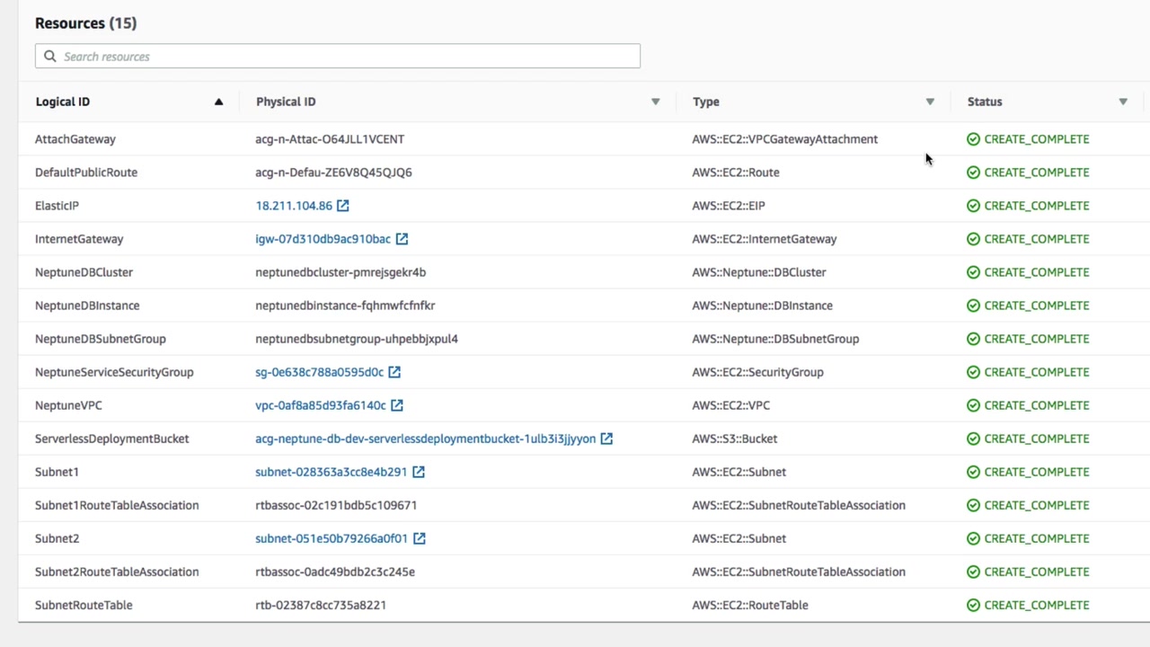This screenshot has width=1150, height=647.
Task: Open the Status column sort dropdown arrow
Action: click(1123, 102)
